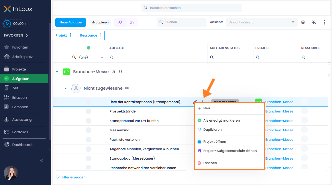Image resolution: width=332 pixels, height=185 pixels.
Task: Open Branchen-Messe project via arrow icon
Action: [114, 72]
